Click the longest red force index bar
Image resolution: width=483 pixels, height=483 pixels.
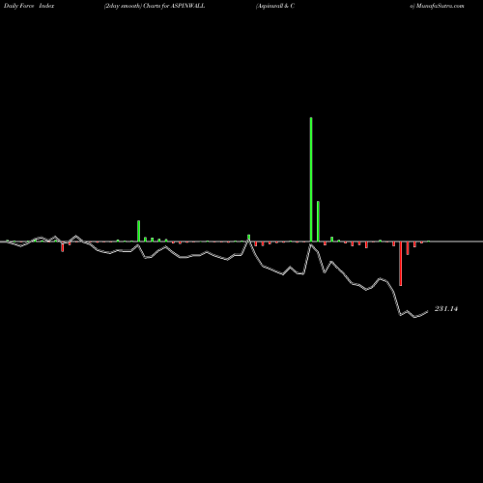[x=400, y=264]
